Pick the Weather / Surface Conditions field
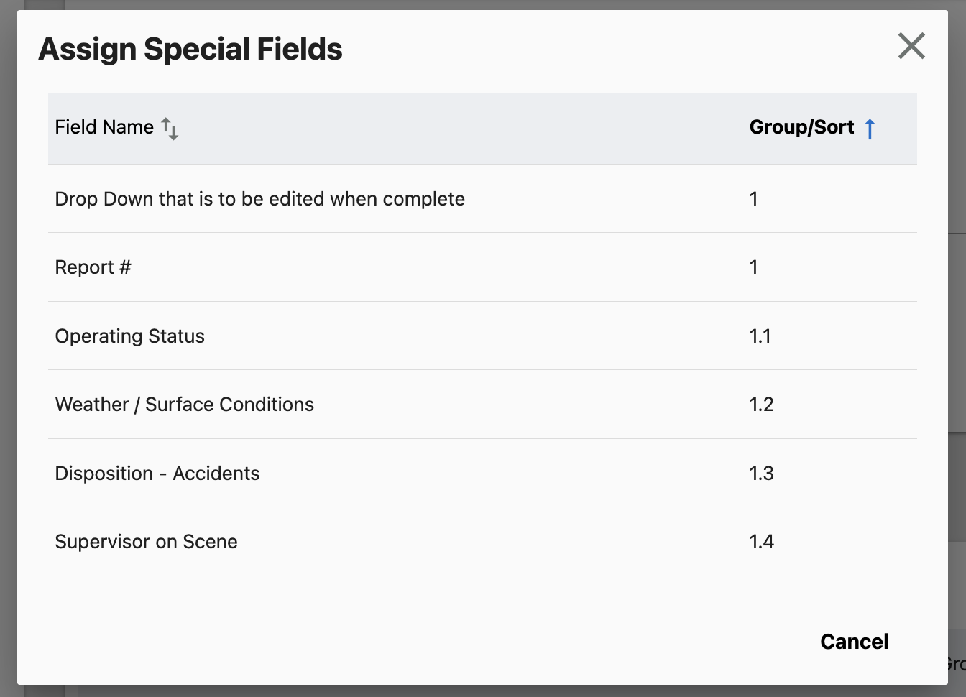The width and height of the screenshot is (966, 697). click(x=184, y=405)
